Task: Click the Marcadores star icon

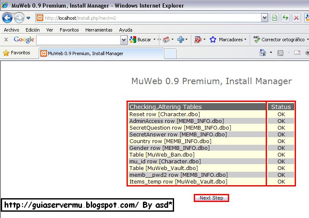Action: click(x=213, y=40)
